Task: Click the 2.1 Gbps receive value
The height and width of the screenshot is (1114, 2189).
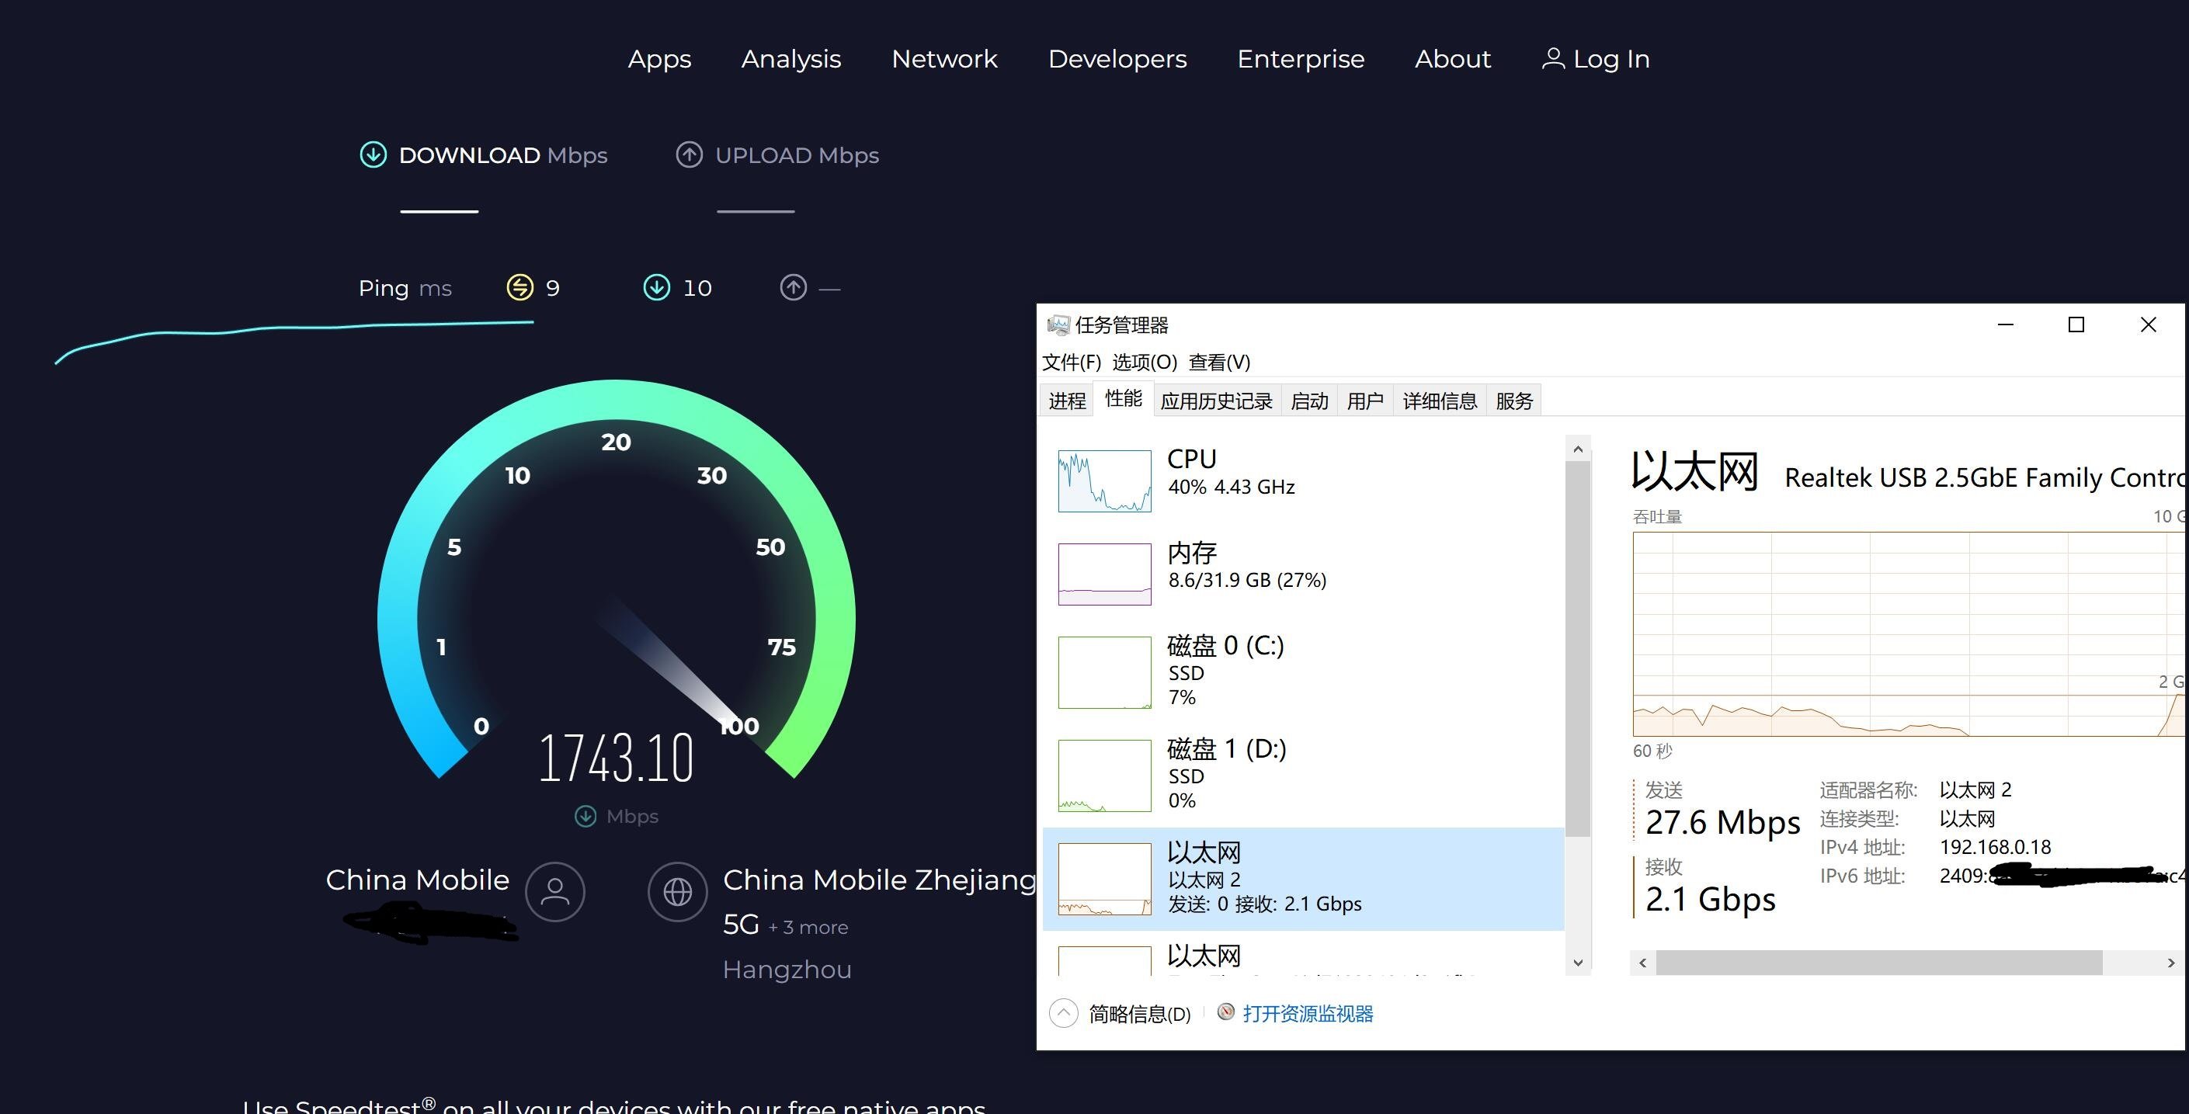Action: pyautogui.click(x=1710, y=899)
